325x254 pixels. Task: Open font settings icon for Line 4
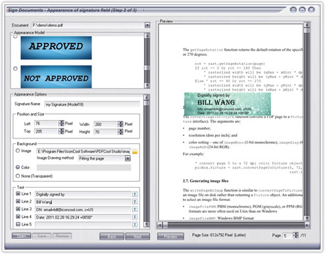coord(135,217)
